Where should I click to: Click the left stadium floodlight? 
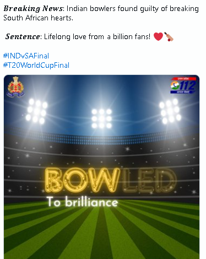coord(36,111)
